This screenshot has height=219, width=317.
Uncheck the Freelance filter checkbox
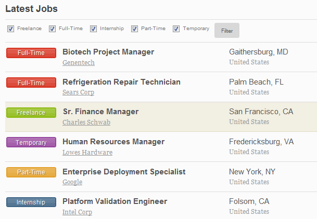[10, 29]
